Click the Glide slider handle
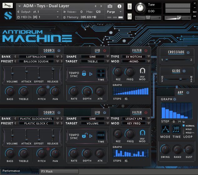The height and width of the screenshot is (175, 198). pos(180,79)
